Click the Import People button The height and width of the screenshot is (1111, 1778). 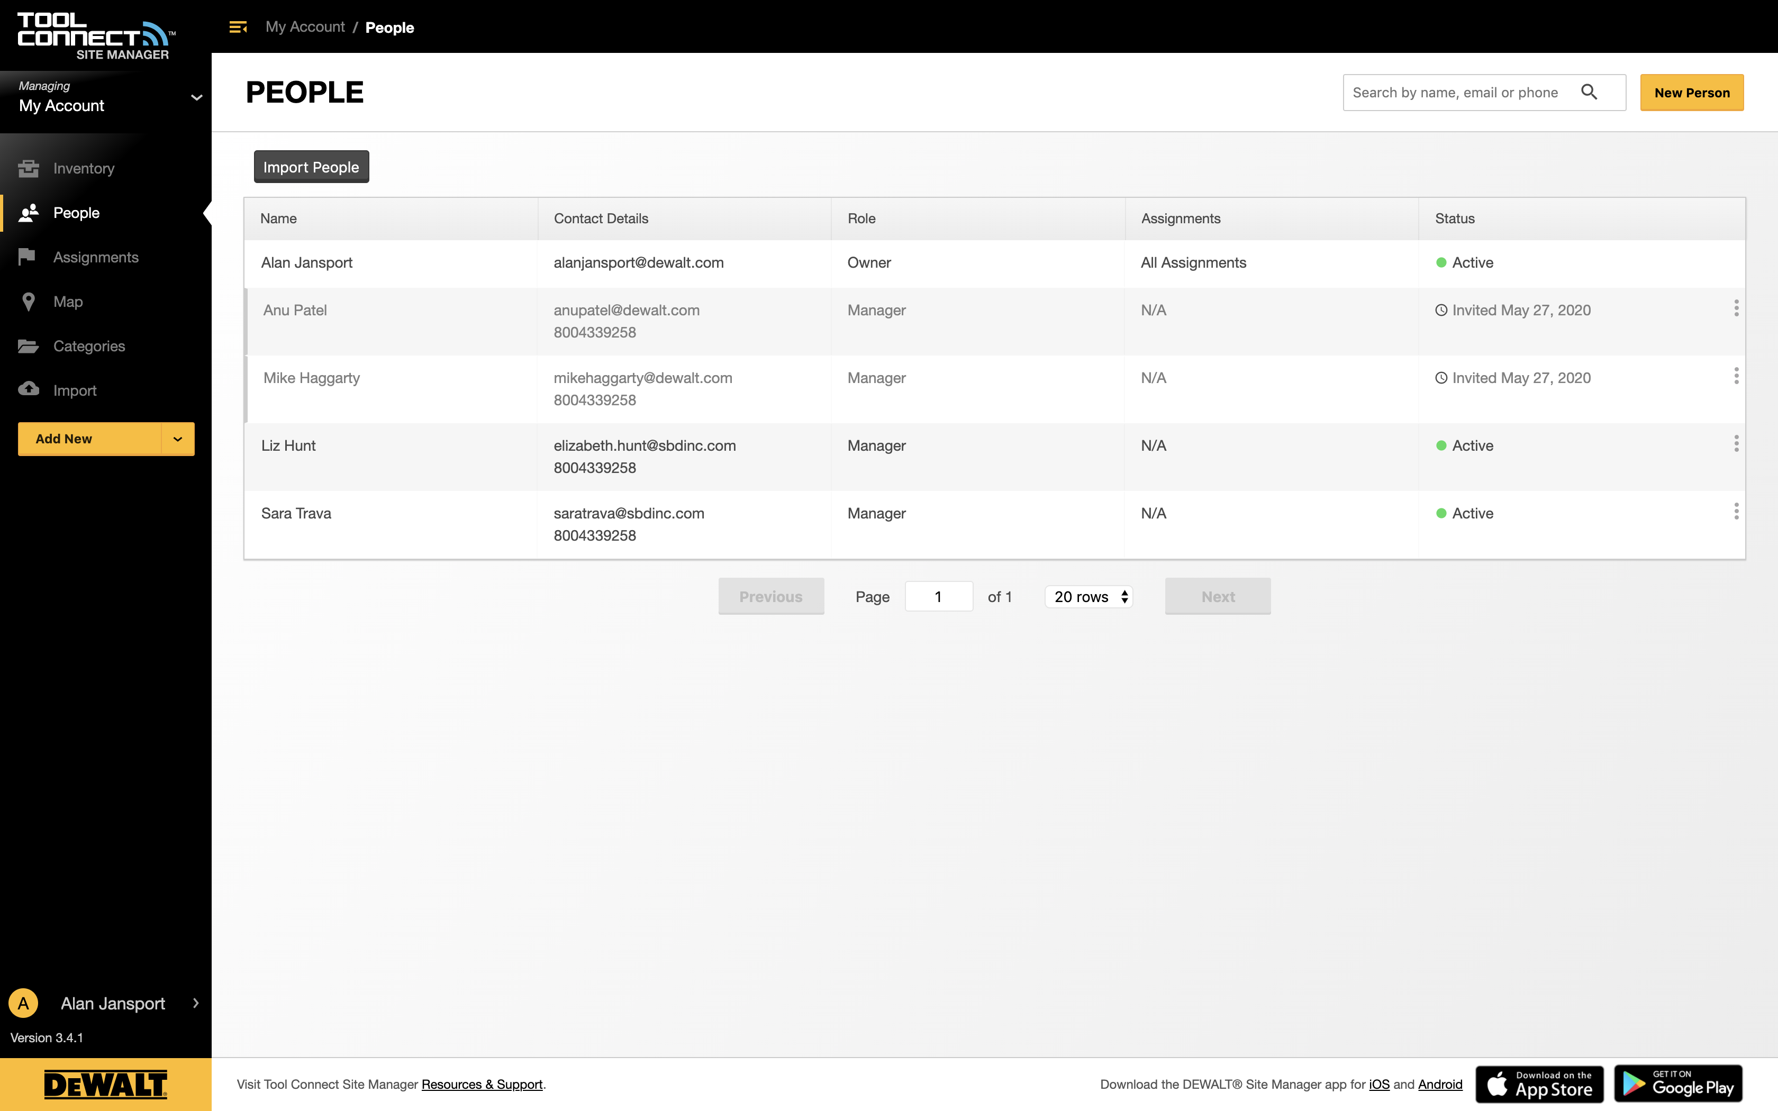[x=312, y=167]
